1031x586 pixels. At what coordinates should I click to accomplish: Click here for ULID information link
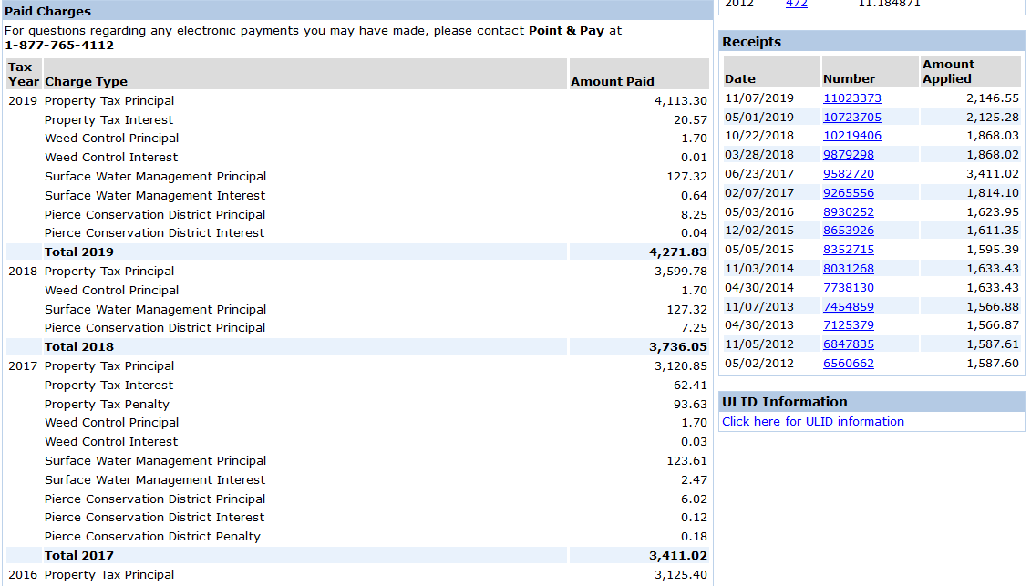(813, 422)
